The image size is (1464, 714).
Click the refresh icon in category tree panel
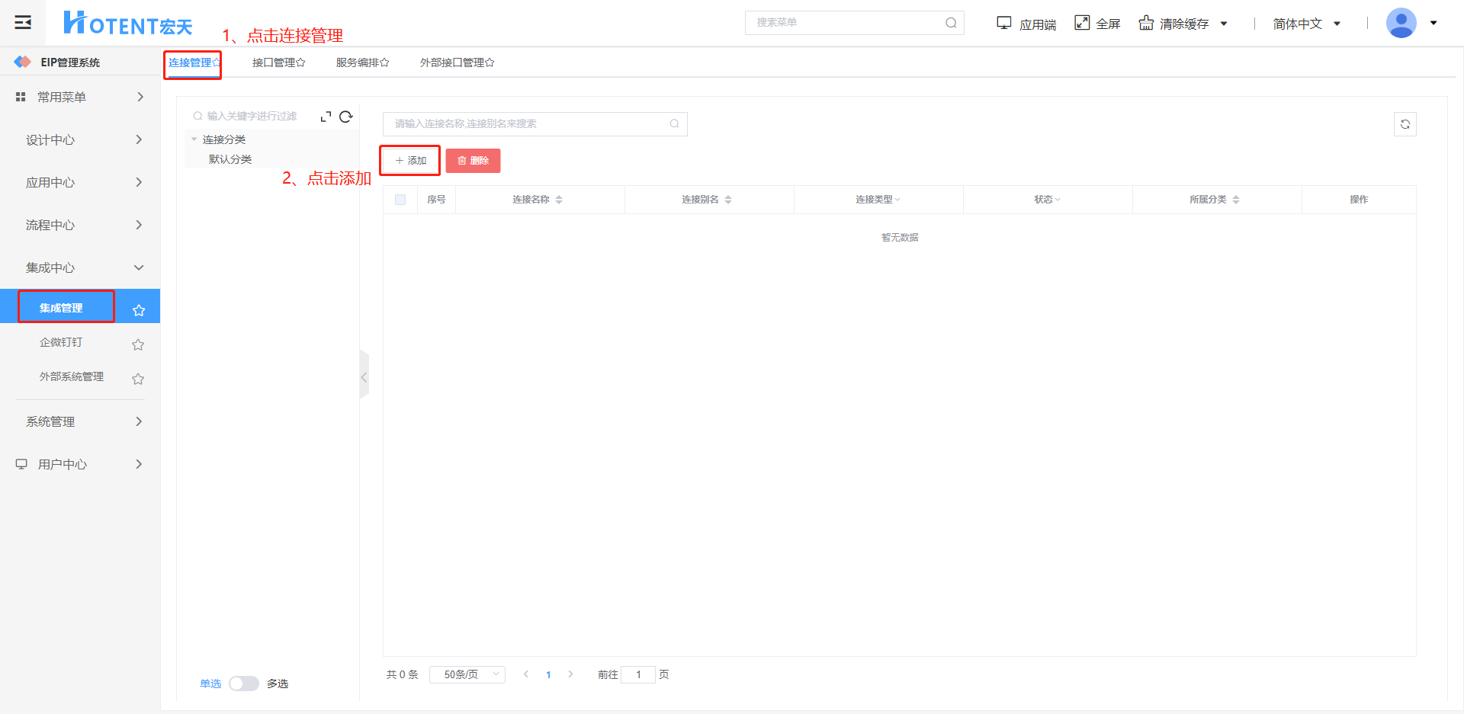coord(346,117)
